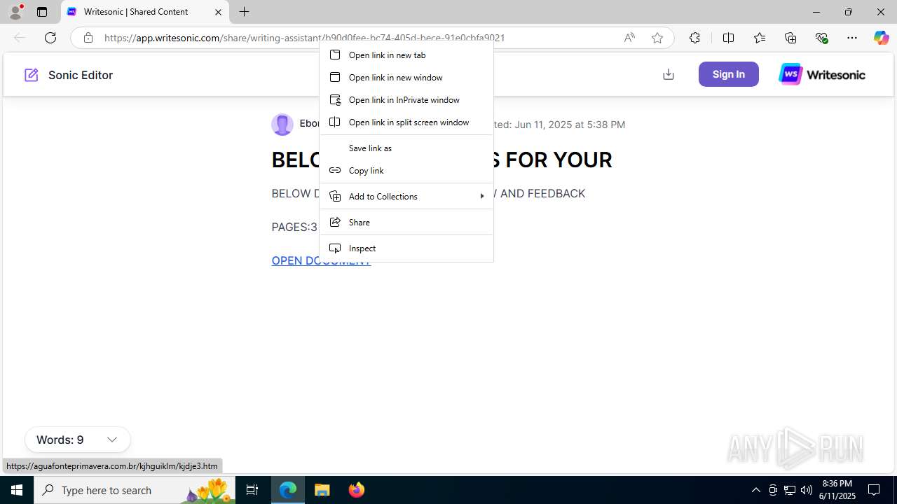Close the Writesonic tab
897x504 pixels.
pos(218,12)
